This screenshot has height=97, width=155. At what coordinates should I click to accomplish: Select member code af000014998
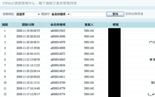(x=58, y=36)
